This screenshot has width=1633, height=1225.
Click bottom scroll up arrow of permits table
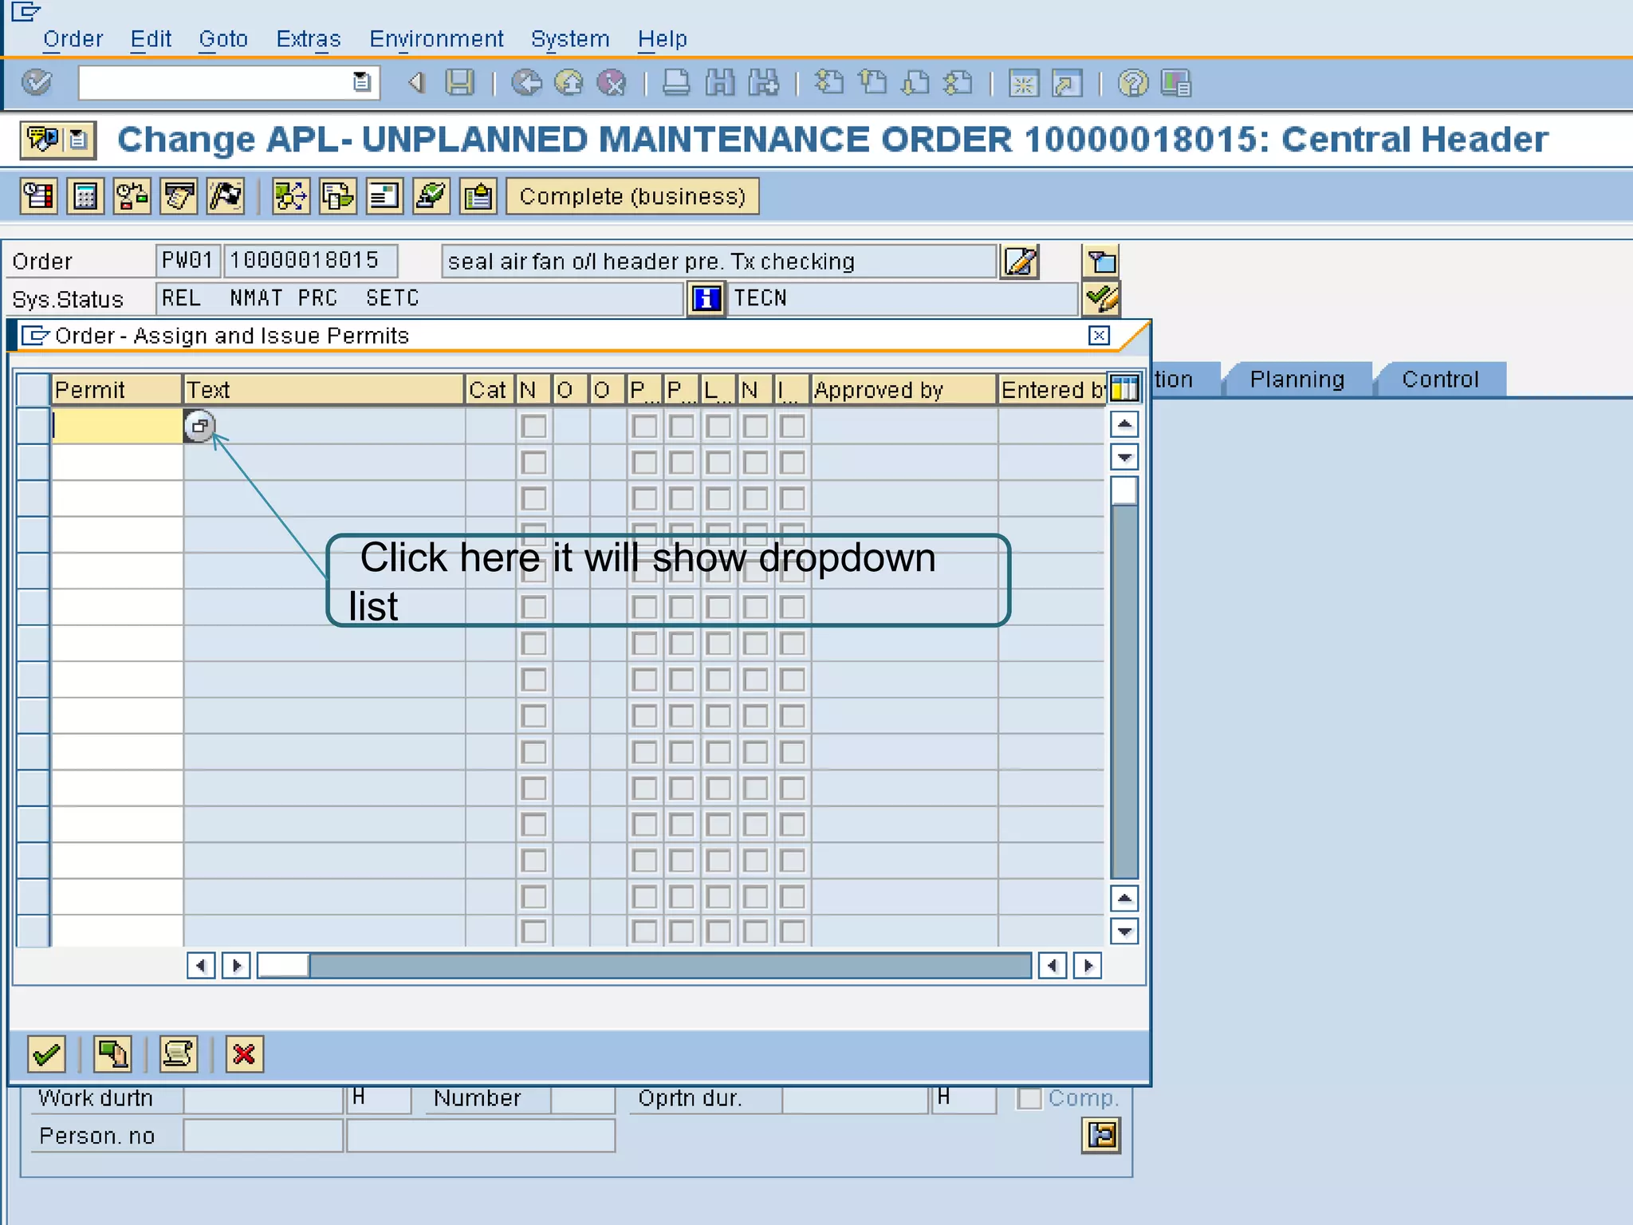tap(1124, 898)
